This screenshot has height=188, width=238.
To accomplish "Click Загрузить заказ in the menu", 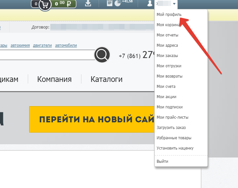I will coord(171,128).
